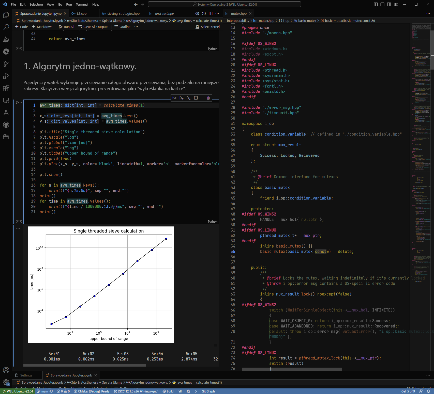434x394 pixels.
Task: Switch to L3.cpp tab
Action: click(x=82, y=13)
